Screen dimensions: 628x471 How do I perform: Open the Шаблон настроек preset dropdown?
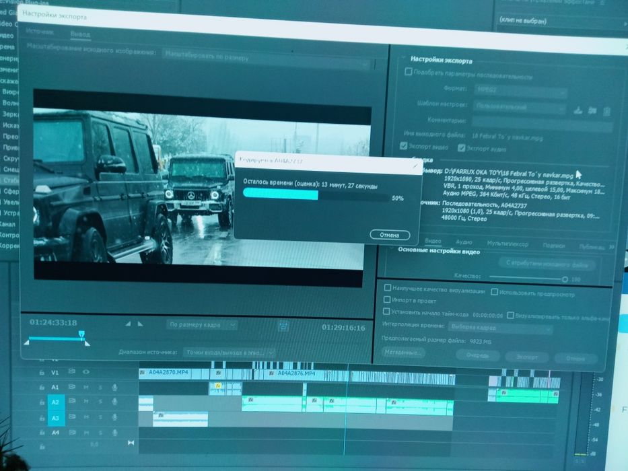pyautogui.click(x=520, y=108)
